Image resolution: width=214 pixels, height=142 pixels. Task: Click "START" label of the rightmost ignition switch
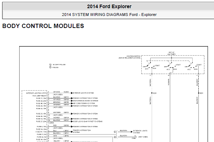coord(199,65)
